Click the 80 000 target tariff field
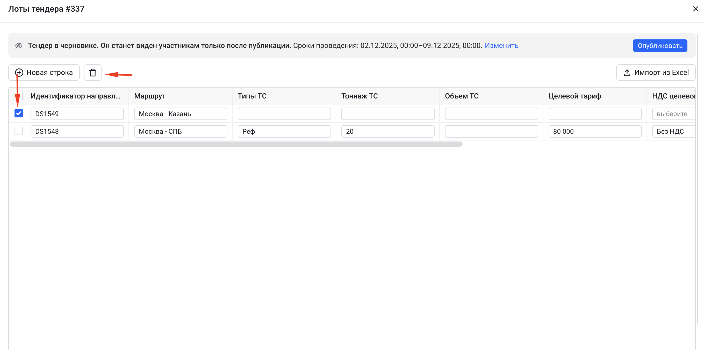This screenshot has height=354, width=704. [x=595, y=131]
